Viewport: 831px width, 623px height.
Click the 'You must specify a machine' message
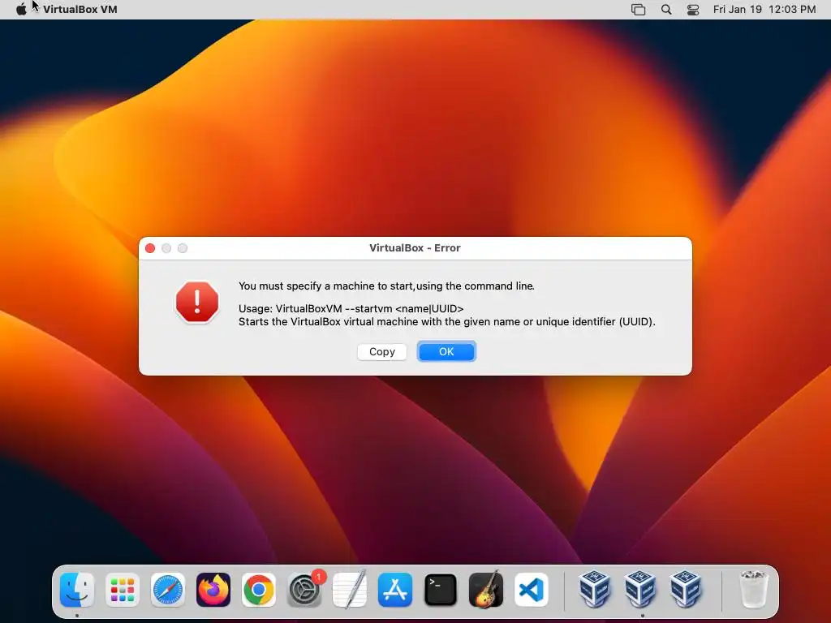[386, 286]
